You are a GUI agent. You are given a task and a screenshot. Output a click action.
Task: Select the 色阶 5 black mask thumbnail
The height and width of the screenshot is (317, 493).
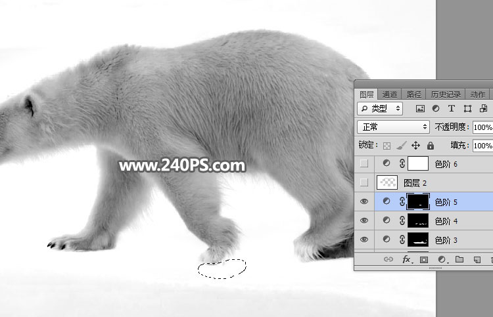(418, 201)
